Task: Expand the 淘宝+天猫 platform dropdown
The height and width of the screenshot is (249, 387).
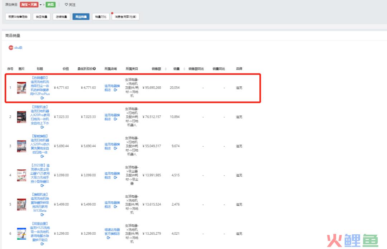Action: tap(41, 5)
